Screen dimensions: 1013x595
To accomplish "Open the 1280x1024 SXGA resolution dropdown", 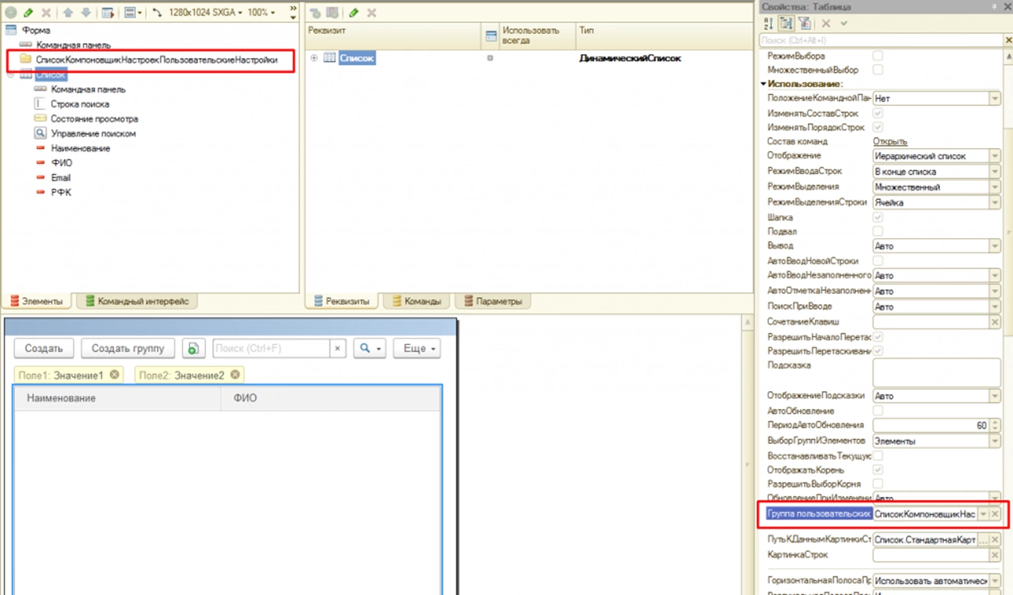I will tap(205, 13).
